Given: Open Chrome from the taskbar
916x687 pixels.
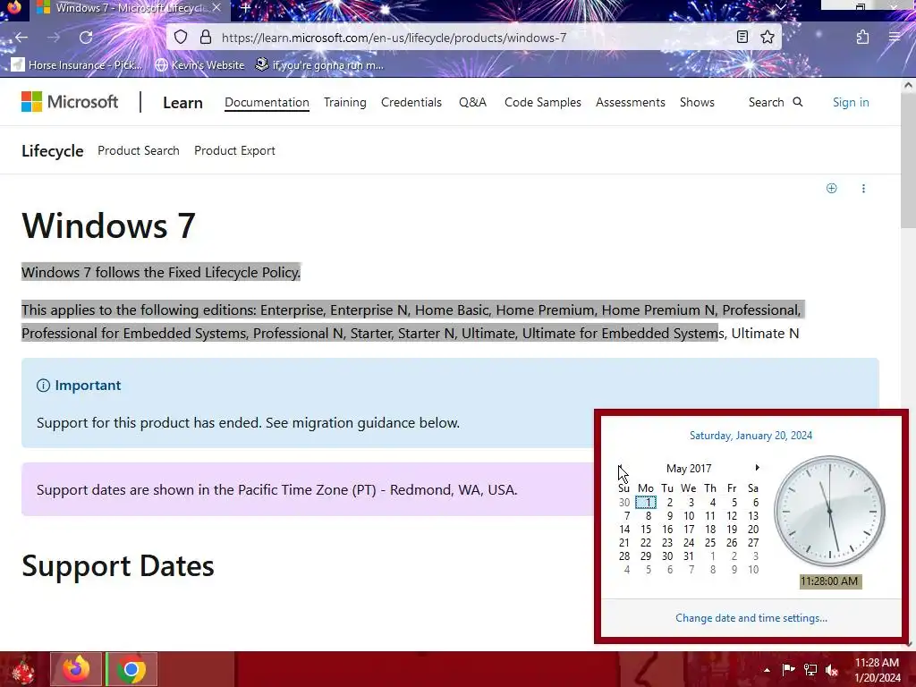Looking at the screenshot, I should tap(131, 669).
